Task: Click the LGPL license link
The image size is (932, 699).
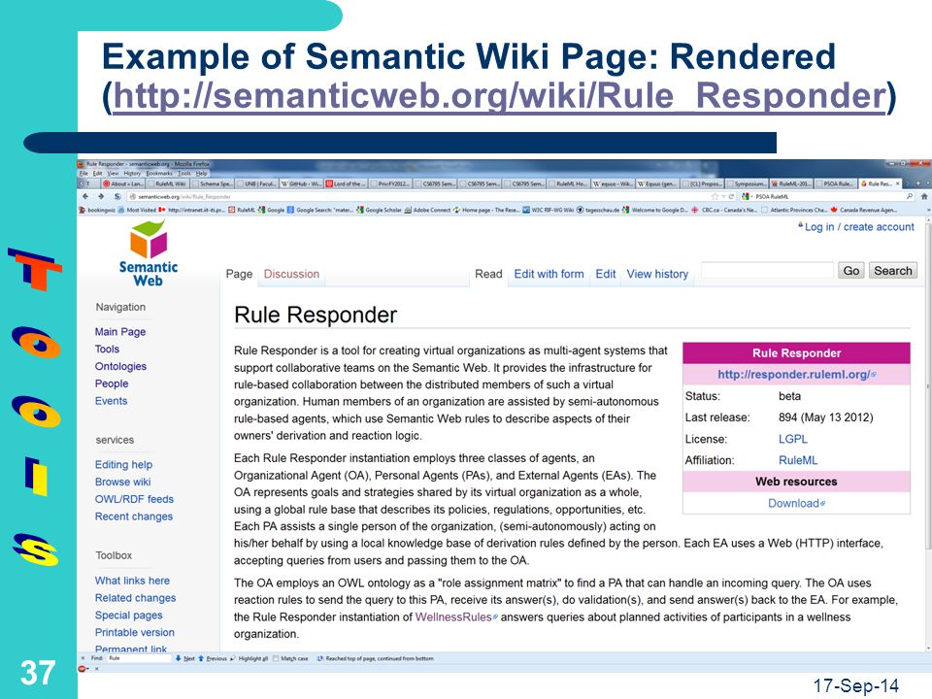Action: tap(793, 439)
